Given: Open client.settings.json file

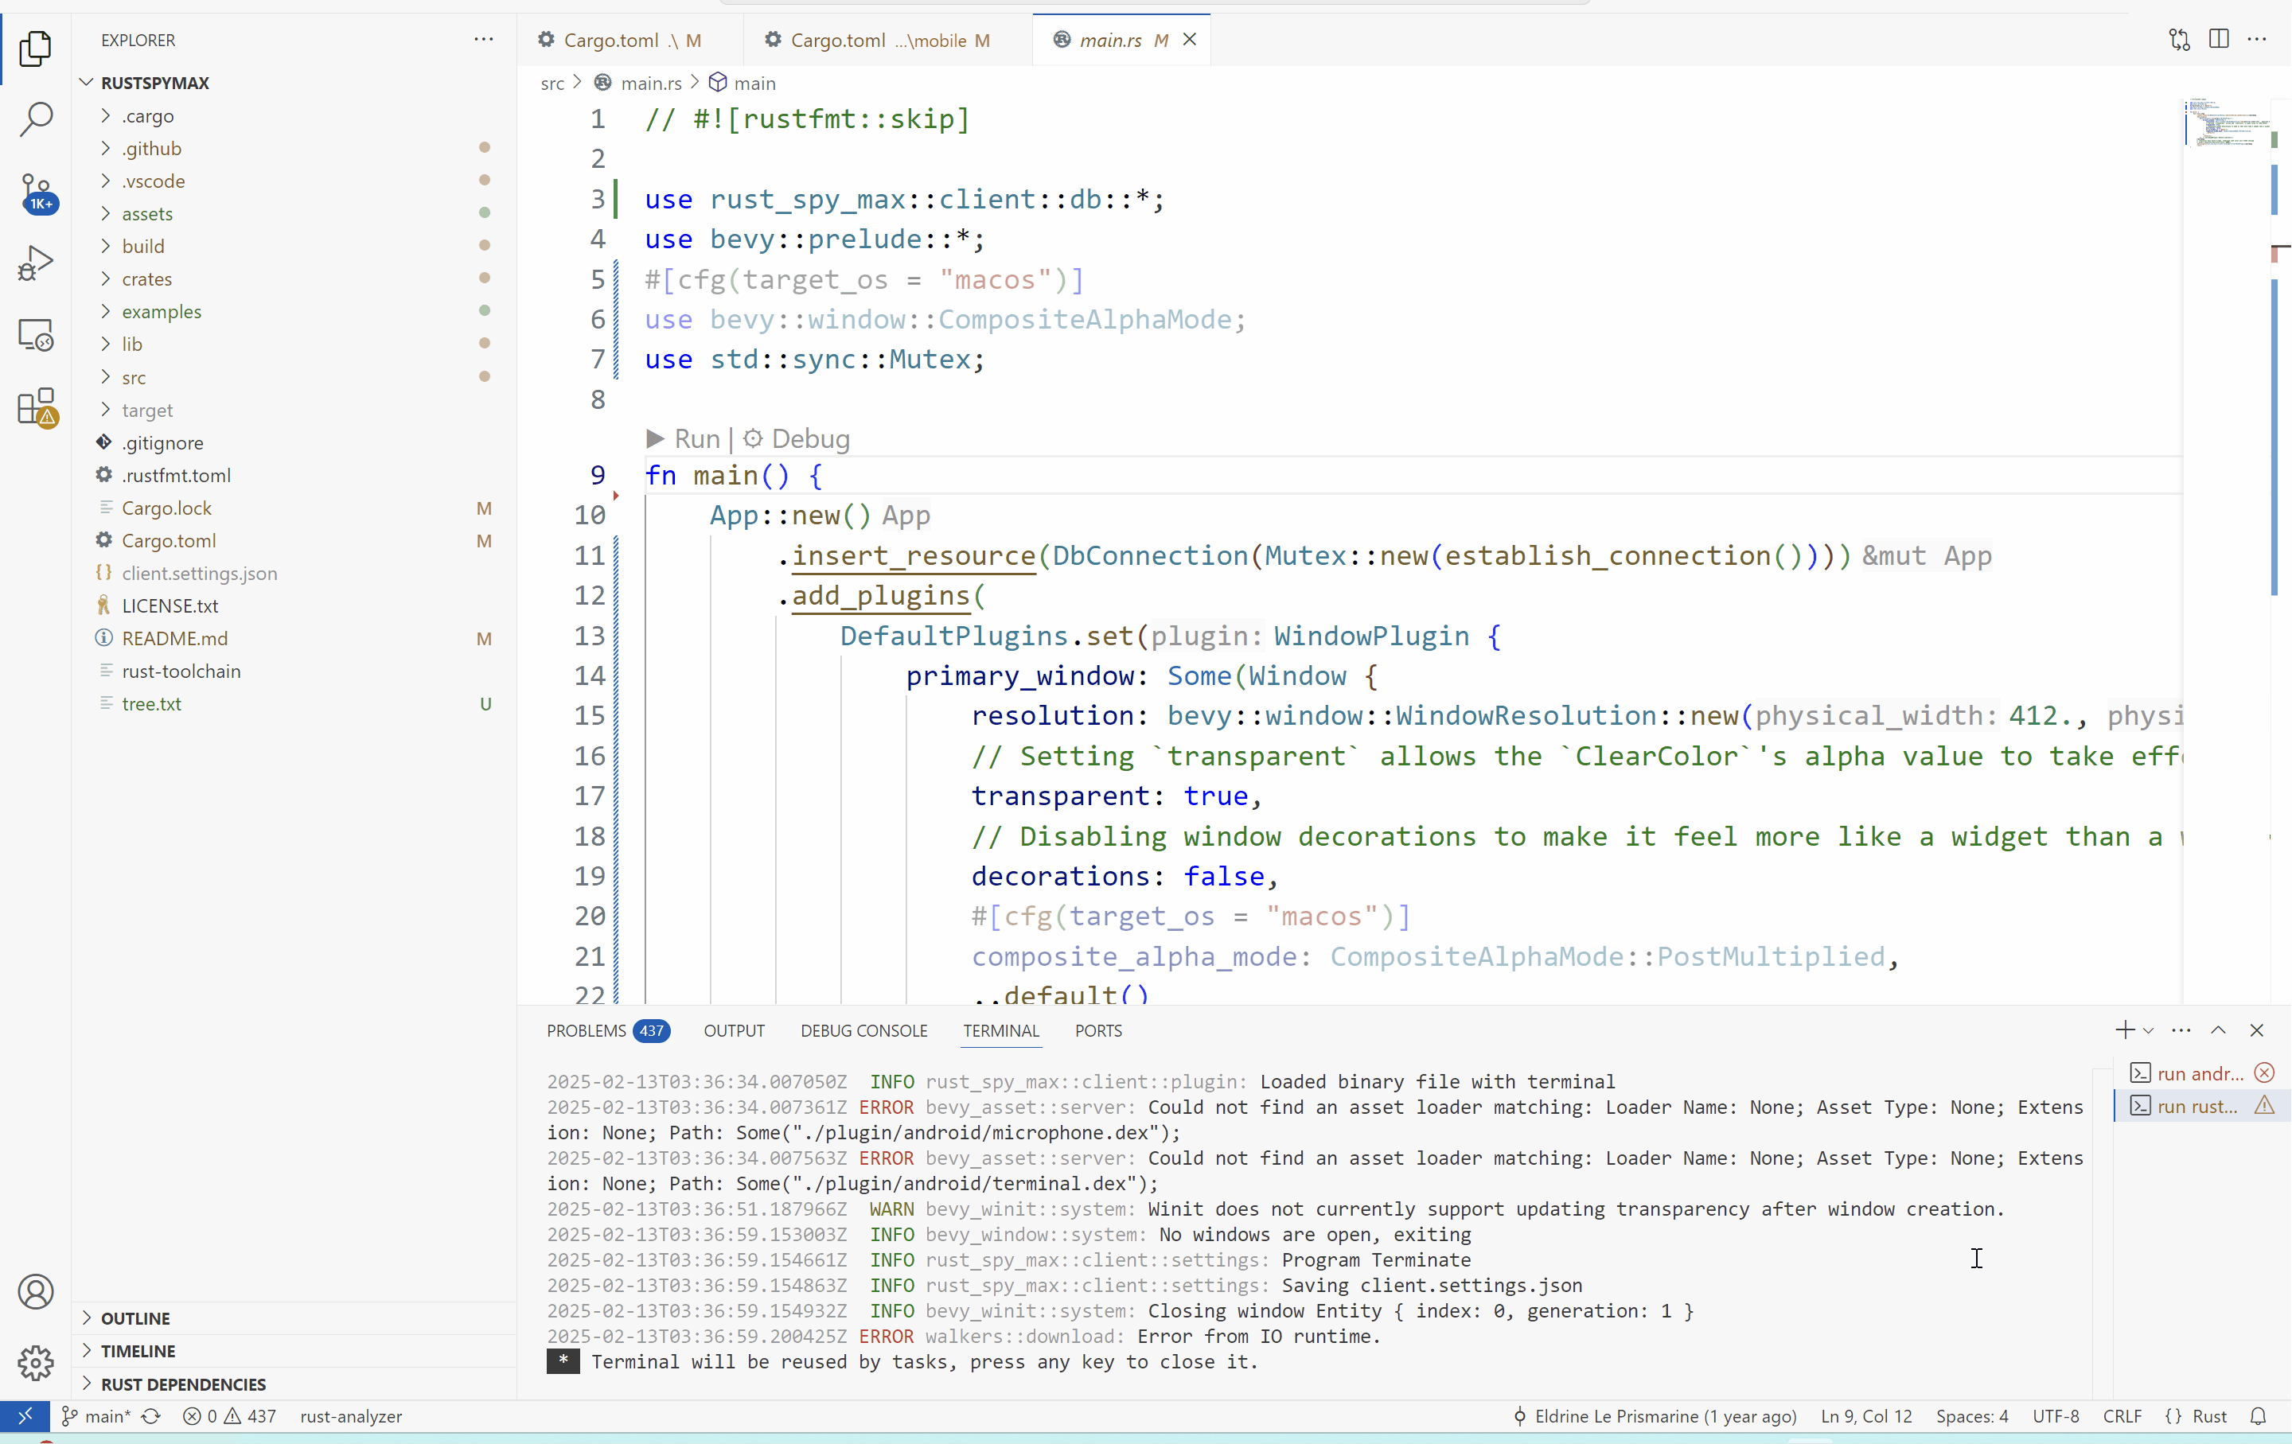Looking at the screenshot, I should click(295, 573).
